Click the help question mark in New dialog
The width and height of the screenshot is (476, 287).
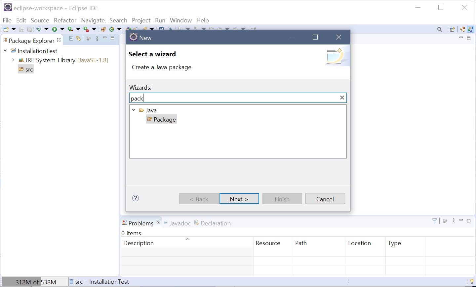pos(136,198)
